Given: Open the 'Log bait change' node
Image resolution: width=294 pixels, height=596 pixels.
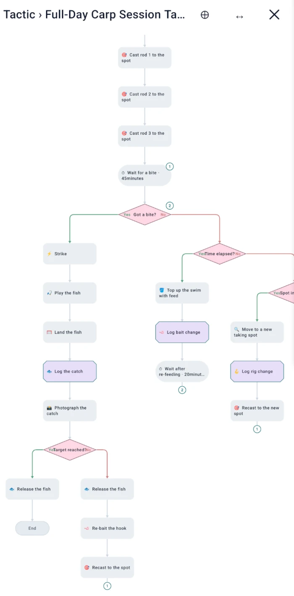Looking at the screenshot, I should (182, 332).
